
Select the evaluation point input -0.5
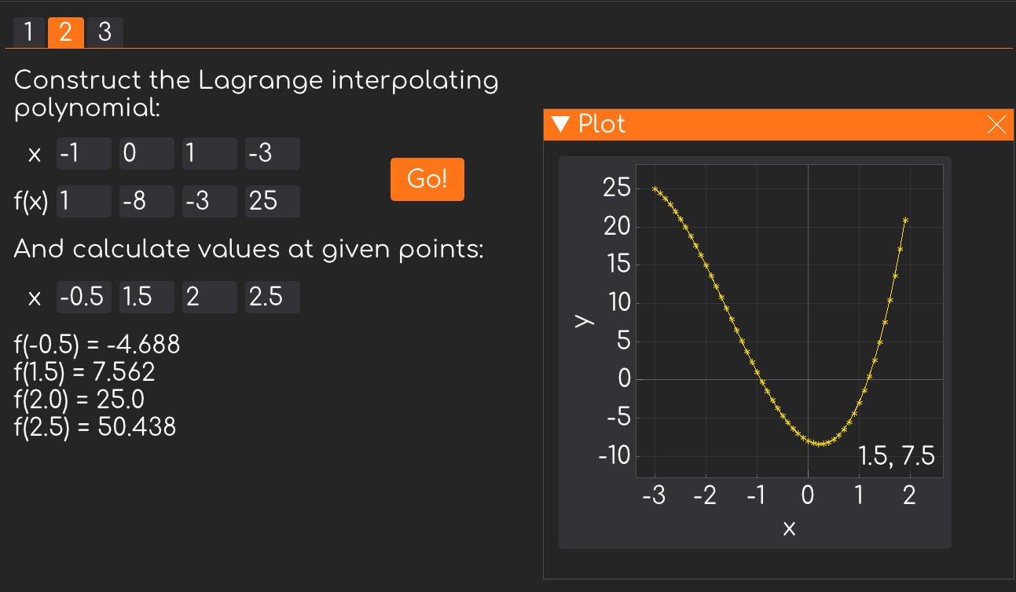[83, 297]
